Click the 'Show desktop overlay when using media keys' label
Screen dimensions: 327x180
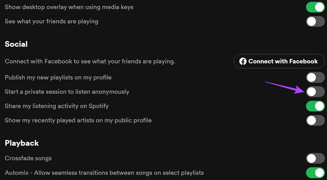[x=69, y=7]
